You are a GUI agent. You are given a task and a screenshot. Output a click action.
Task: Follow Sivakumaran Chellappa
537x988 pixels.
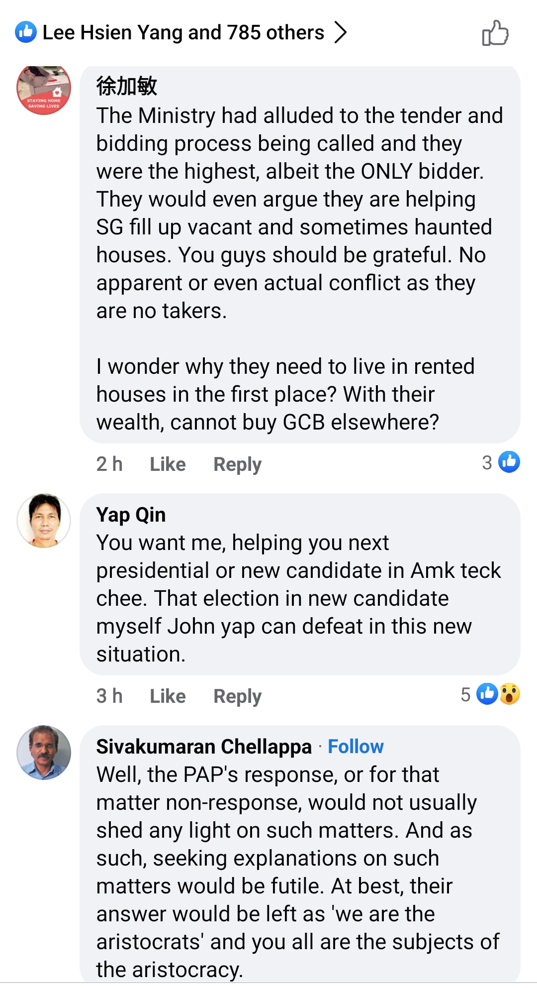click(356, 747)
